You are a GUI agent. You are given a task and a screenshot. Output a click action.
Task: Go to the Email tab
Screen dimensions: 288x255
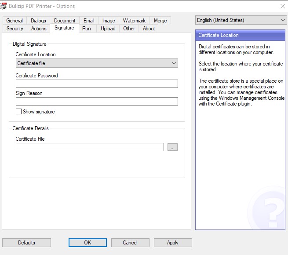pyautogui.click(x=89, y=21)
